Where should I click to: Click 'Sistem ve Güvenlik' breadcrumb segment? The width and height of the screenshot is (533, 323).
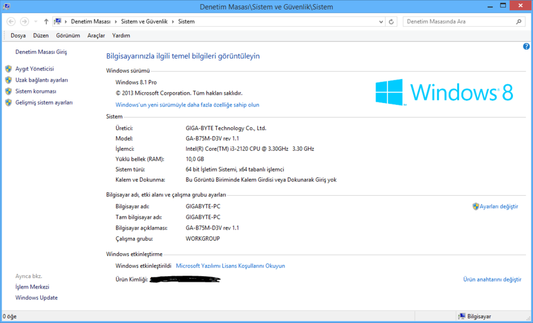[x=144, y=21]
